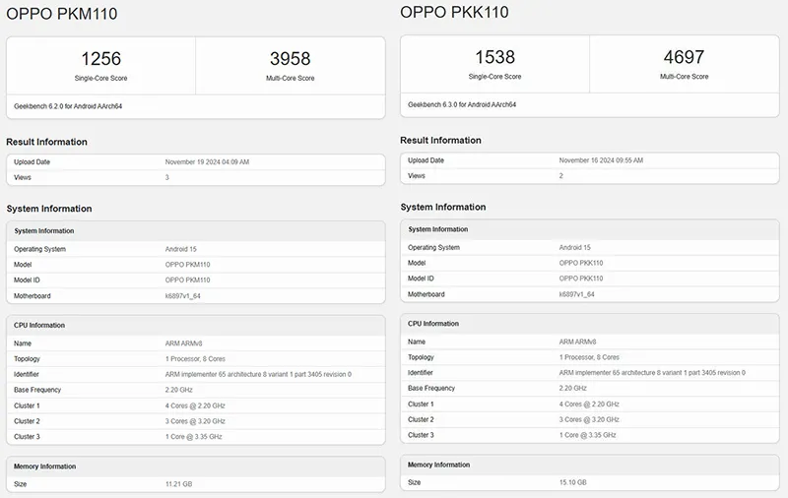Click Cluster 1 value 4 Cores for PKM110
This screenshot has height=498, width=788.
(x=195, y=406)
